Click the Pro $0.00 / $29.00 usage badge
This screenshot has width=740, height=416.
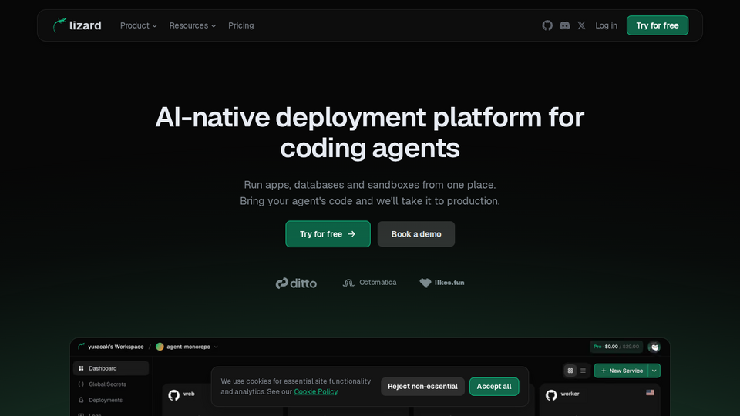(617, 347)
